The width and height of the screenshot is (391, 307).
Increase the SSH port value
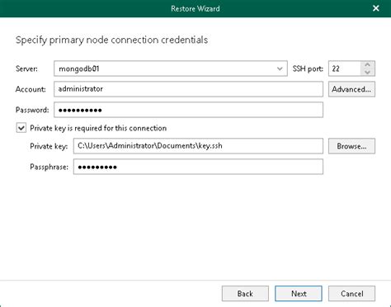[367, 65]
